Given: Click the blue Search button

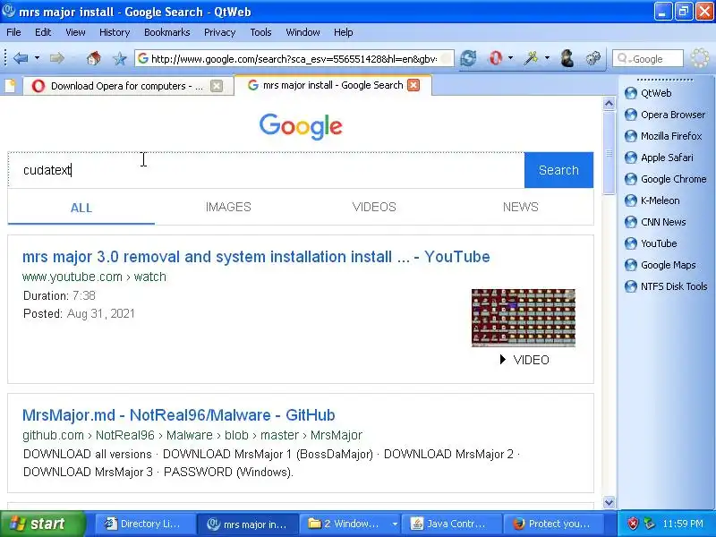Looking at the screenshot, I should tap(558, 170).
